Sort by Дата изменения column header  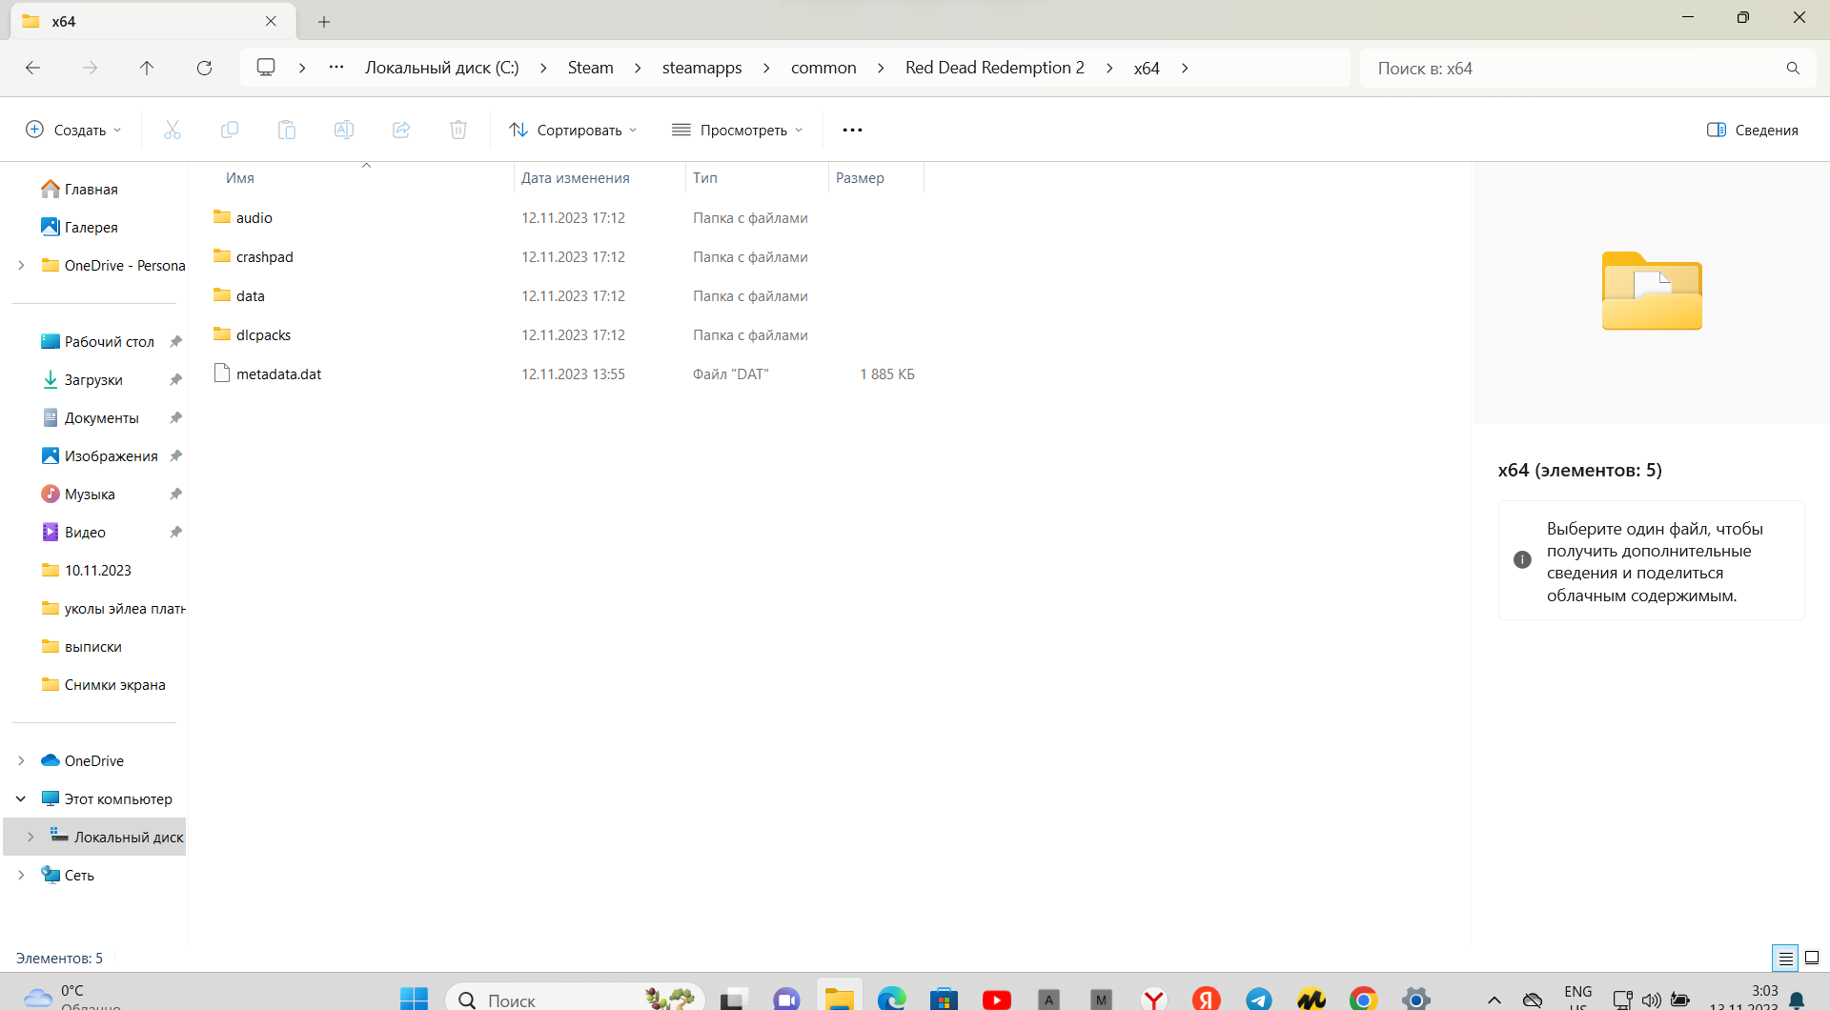coord(576,178)
